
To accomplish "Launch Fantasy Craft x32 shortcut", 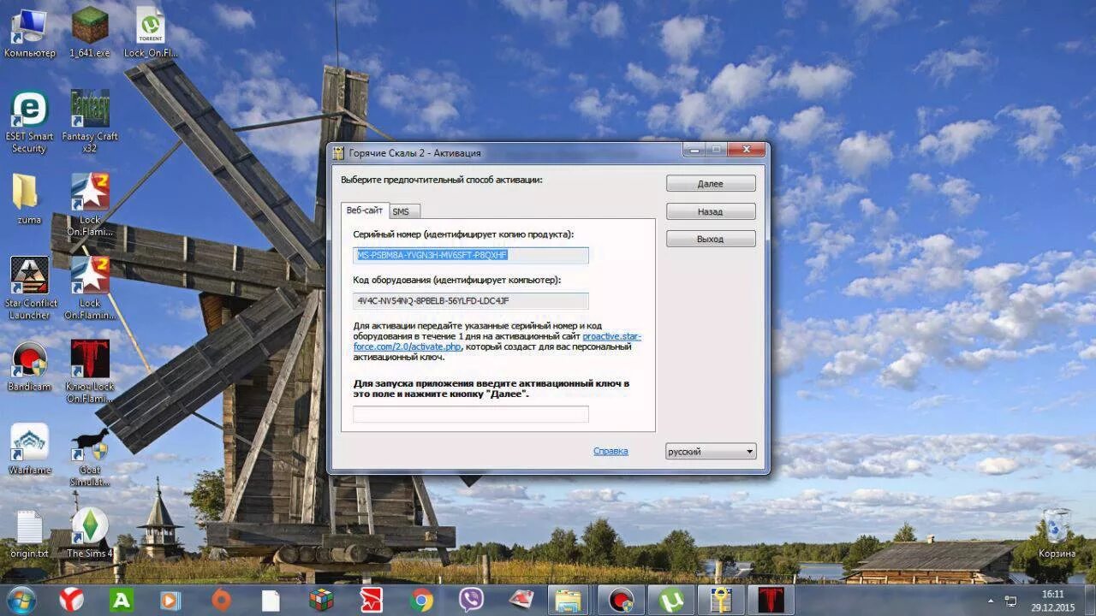I will tap(90, 121).
